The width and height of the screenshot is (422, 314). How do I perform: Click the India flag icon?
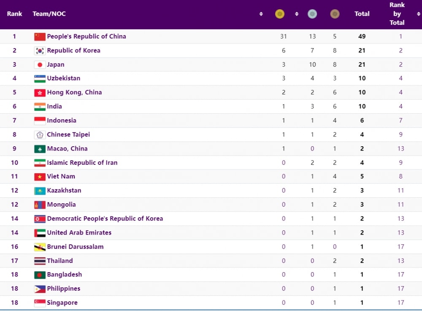pos(40,107)
